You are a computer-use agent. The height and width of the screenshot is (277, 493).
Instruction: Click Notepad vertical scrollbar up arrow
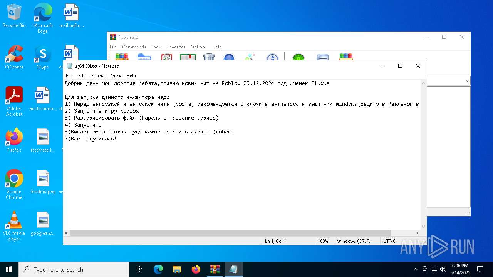point(424,83)
